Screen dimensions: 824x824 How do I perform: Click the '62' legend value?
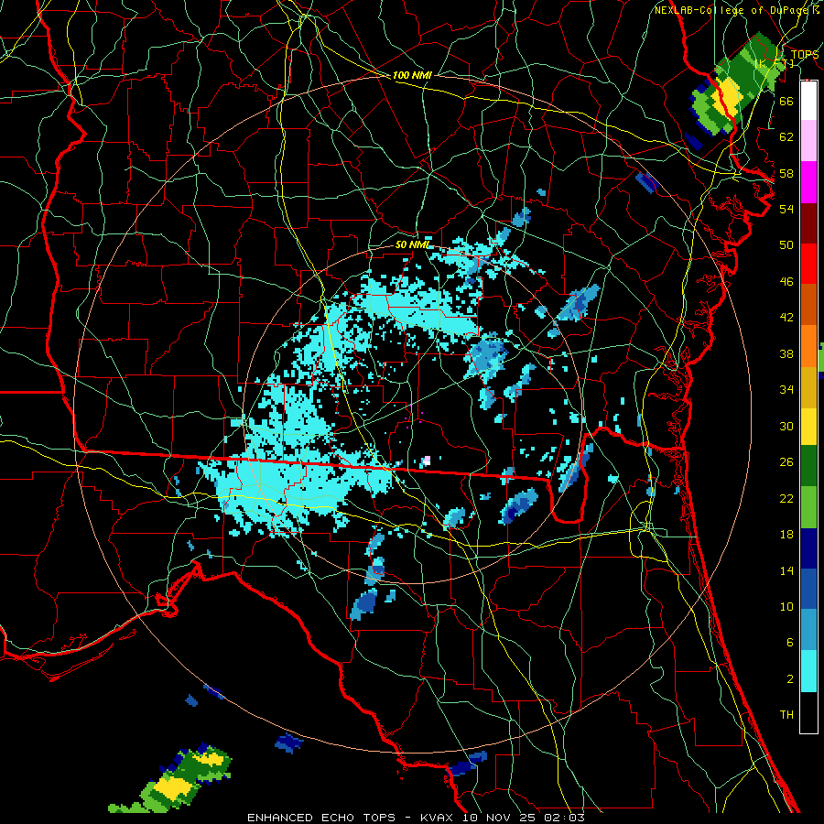tap(786, 137)
